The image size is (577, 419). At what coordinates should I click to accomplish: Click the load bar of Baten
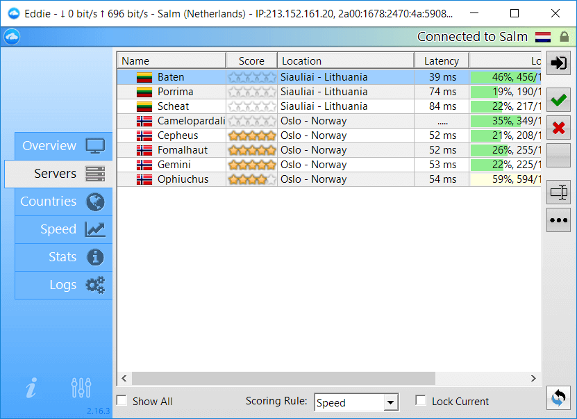coord(505,77)
